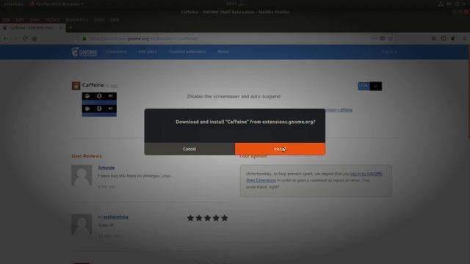Open the Firefox History menu
This screenshot has height=264, width=470.
point(52,20)
